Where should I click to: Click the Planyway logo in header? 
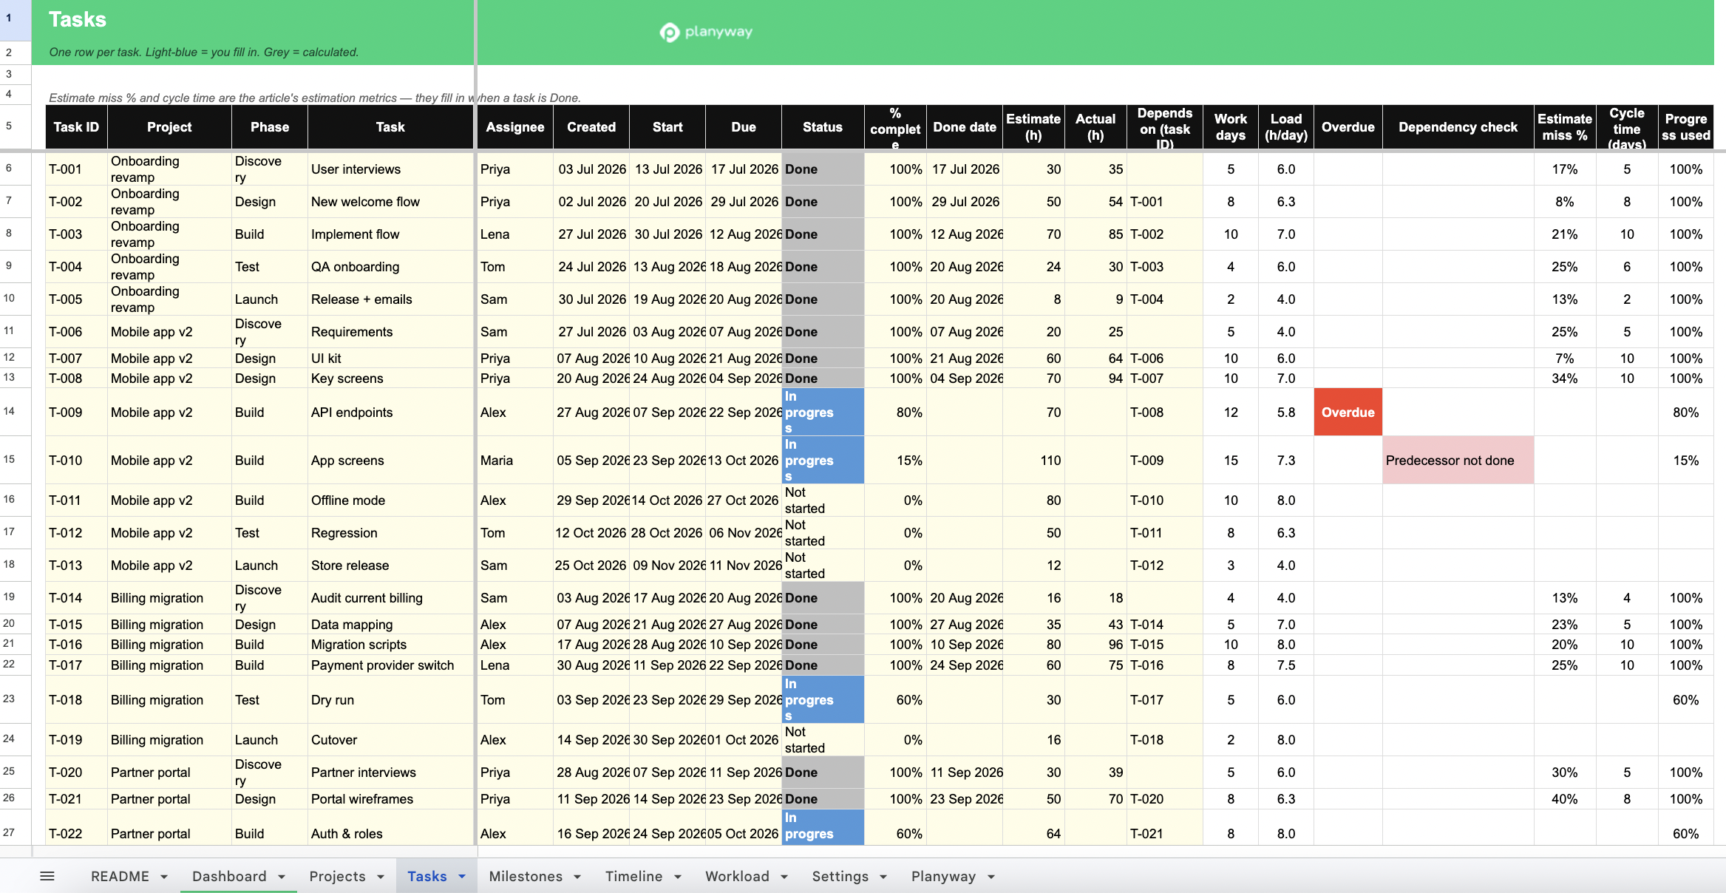706,32
